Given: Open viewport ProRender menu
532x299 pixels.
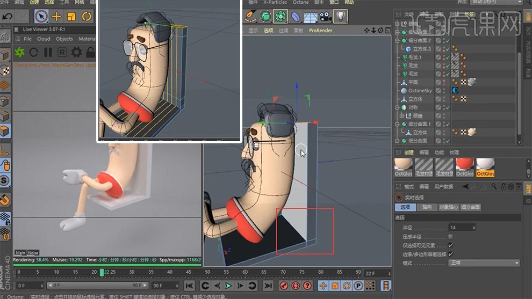Looking at the screenshot, I should [321, 30].
